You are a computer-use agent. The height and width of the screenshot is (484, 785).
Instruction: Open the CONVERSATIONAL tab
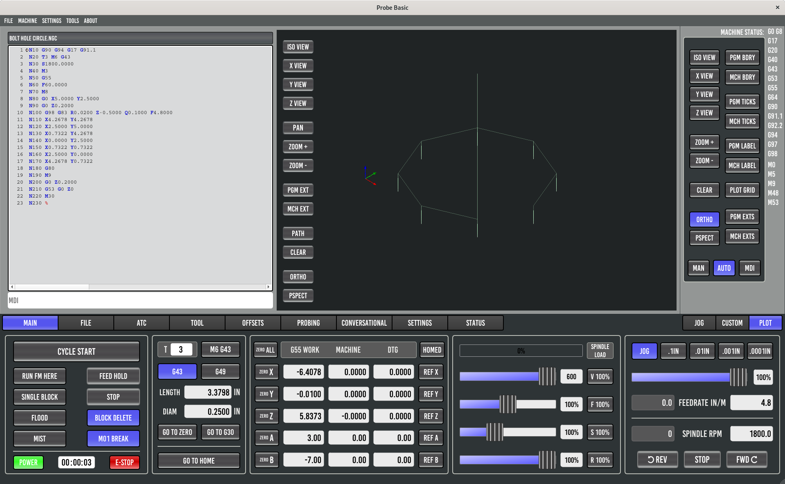click(364, 323)
